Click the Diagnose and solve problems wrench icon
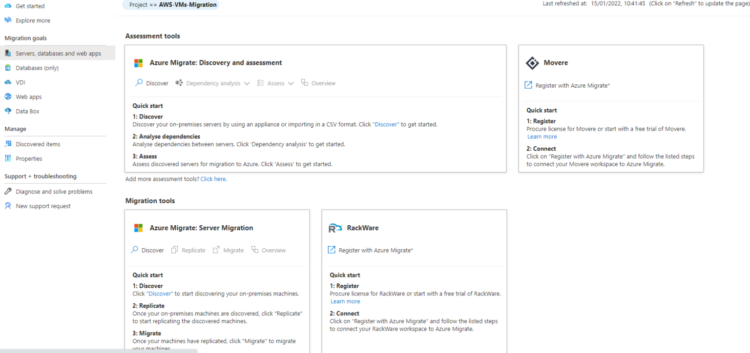 [8, 191]
